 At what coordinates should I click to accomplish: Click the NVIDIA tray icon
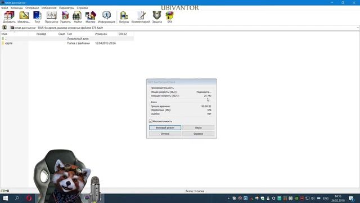tap(296, 198)
